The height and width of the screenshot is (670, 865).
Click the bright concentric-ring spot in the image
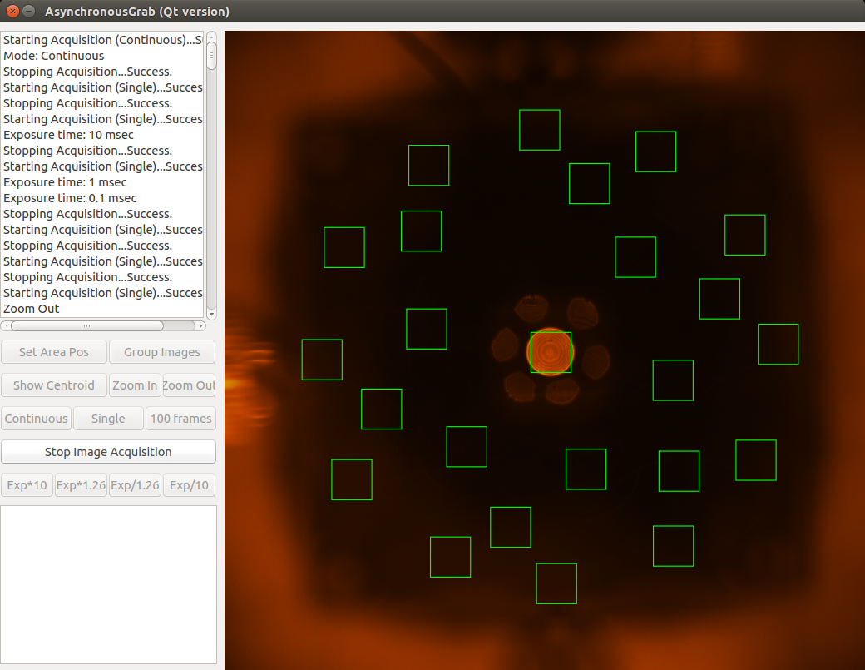[x=550, y=352]
